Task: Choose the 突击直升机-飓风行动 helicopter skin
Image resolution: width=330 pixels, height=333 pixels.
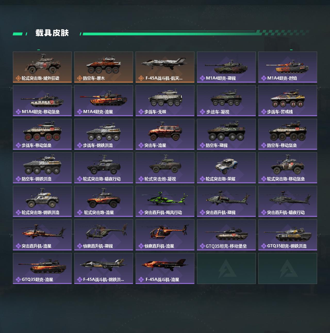Action: [165, 201]
